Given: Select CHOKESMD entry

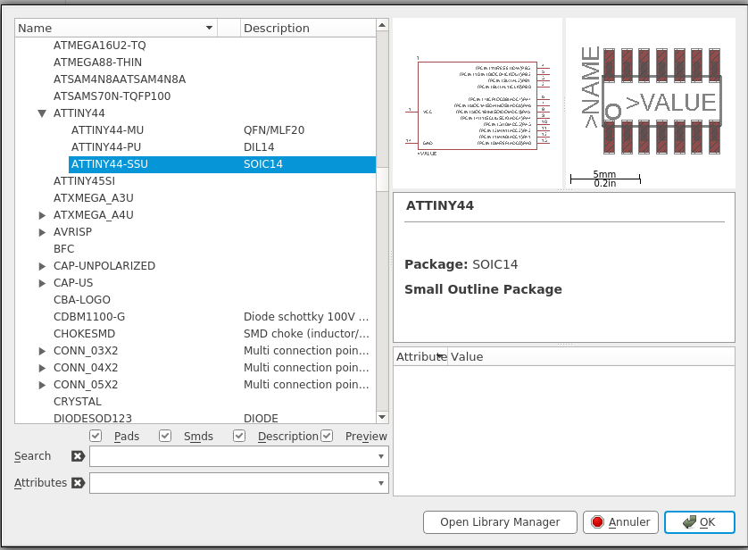Looking at the screenshot, I should coord(84,334).
